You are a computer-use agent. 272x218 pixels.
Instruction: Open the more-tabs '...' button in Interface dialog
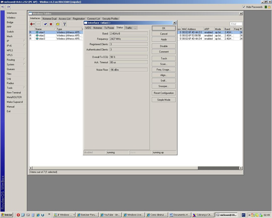tap(135, 28)
